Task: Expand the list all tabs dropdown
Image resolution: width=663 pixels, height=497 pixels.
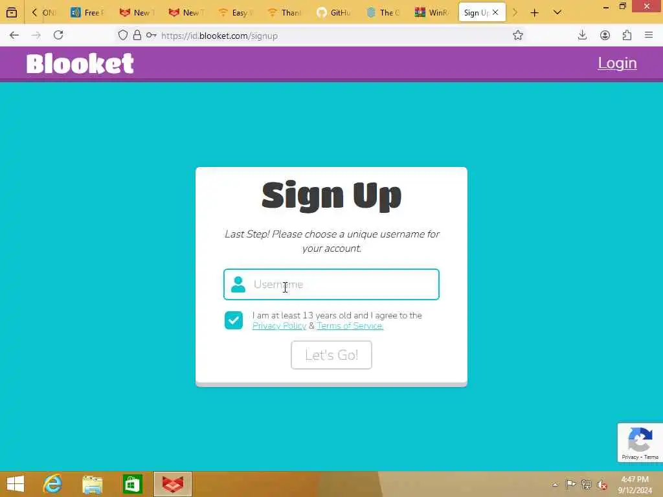Action: point(557,13)
